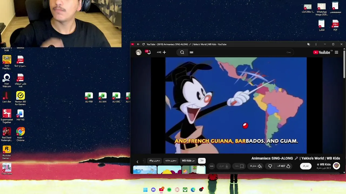Image resolution: width=346 pixels, height=194 pixels.
Task: Open the WB Kids channel avatar
Action: pos(337,166)
